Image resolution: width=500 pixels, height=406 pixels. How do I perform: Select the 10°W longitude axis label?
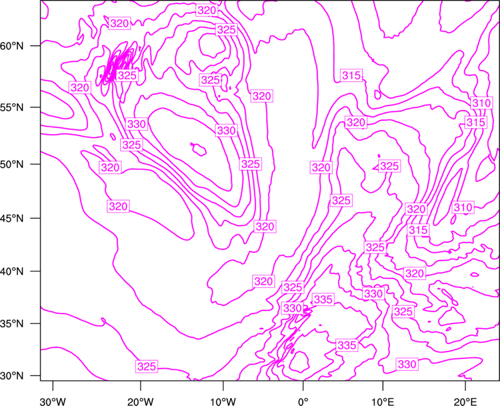[x=223, y=401]
